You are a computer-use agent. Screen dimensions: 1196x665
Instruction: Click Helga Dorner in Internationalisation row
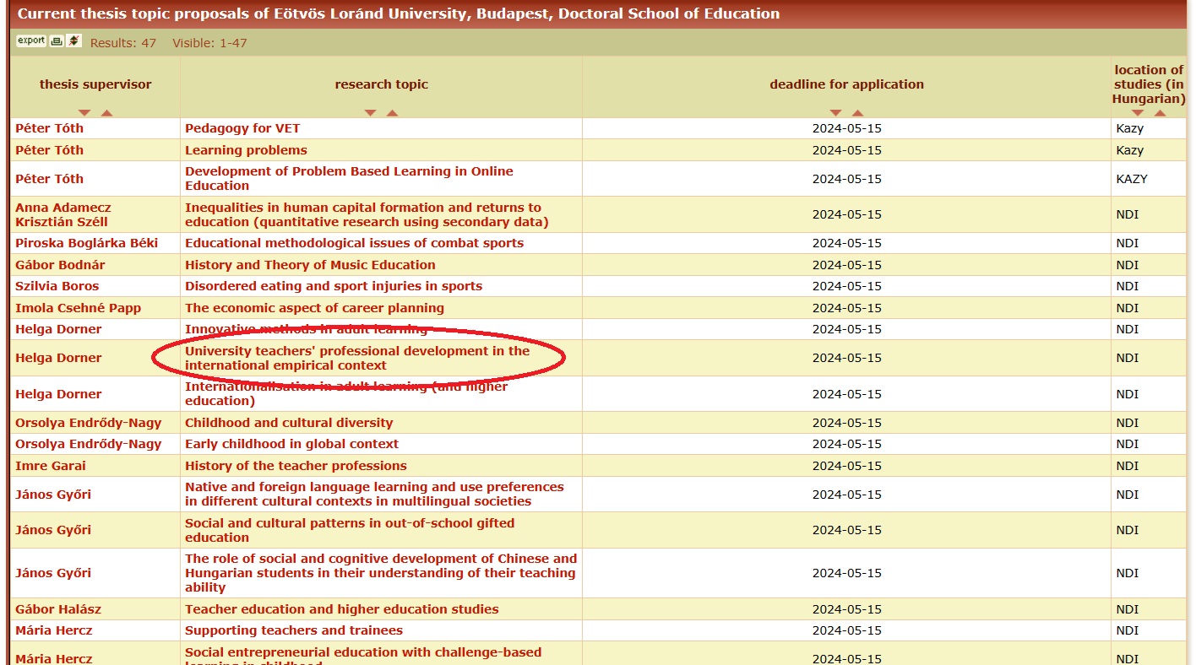click(58, 394)
